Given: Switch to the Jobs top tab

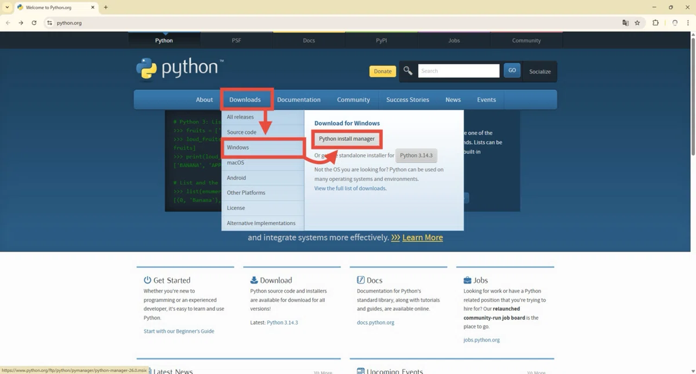Looking at the screenshot, I should point(454,40).
